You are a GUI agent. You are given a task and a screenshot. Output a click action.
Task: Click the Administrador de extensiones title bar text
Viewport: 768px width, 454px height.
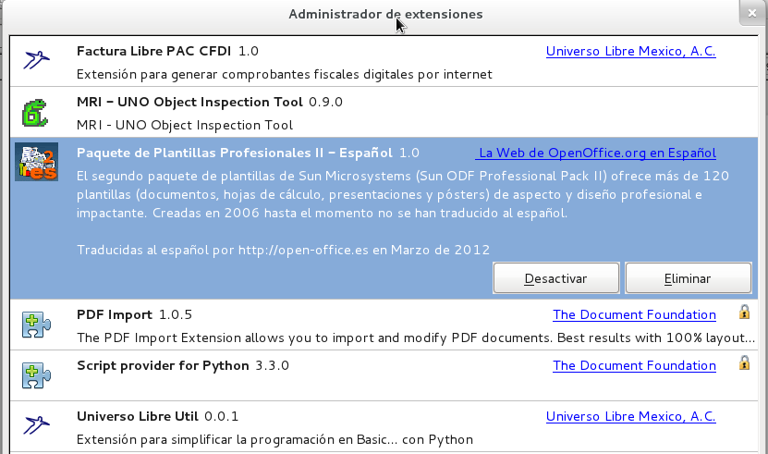385,14
